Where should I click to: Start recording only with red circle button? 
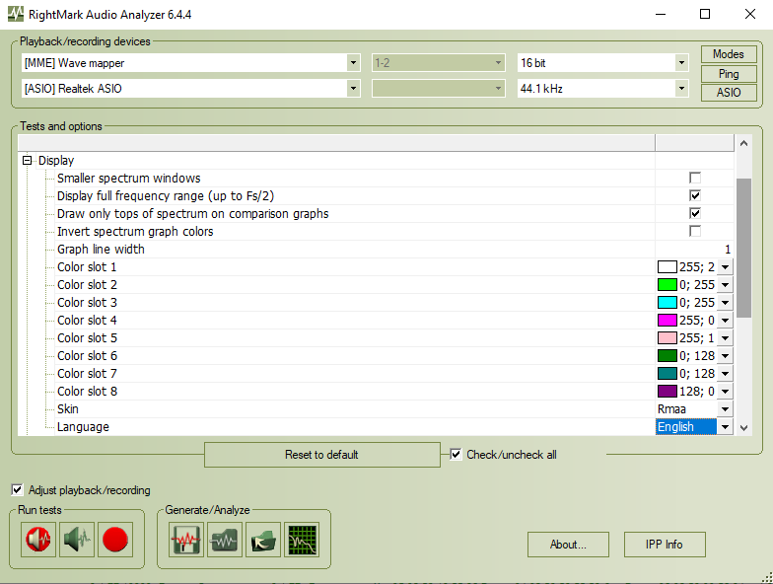point(115,540)
